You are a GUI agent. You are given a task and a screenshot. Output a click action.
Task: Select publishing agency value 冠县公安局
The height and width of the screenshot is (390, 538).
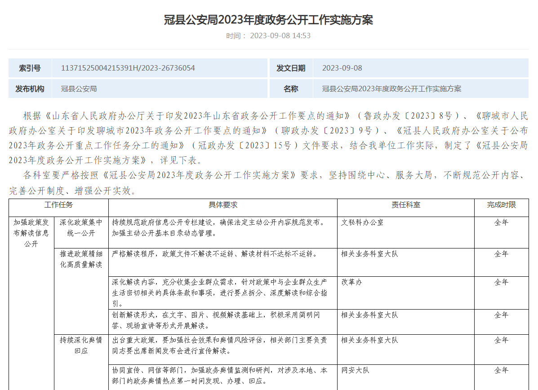[79, 89]
